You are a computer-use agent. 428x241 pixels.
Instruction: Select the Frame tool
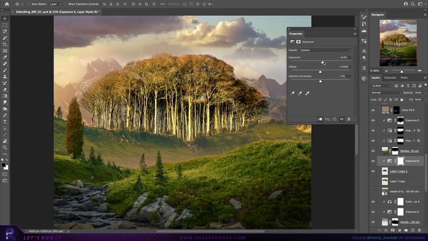coord(5,51)
